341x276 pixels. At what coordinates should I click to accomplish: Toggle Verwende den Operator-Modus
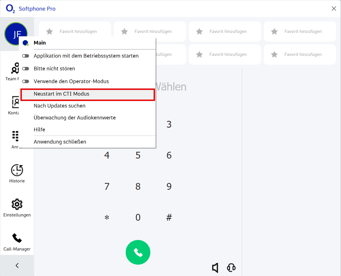tap(26, 81)
